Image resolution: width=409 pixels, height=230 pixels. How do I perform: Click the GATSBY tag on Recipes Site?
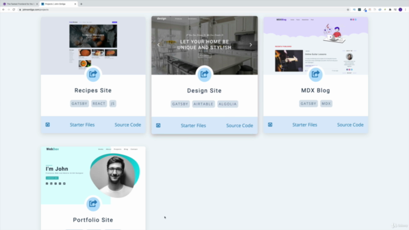tap(79, 103)
